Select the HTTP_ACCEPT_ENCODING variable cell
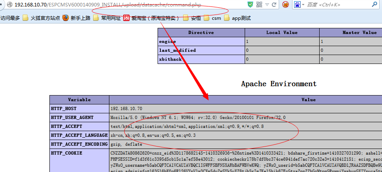Viewport: 382px width, 172px height. [x=79, y=144]
